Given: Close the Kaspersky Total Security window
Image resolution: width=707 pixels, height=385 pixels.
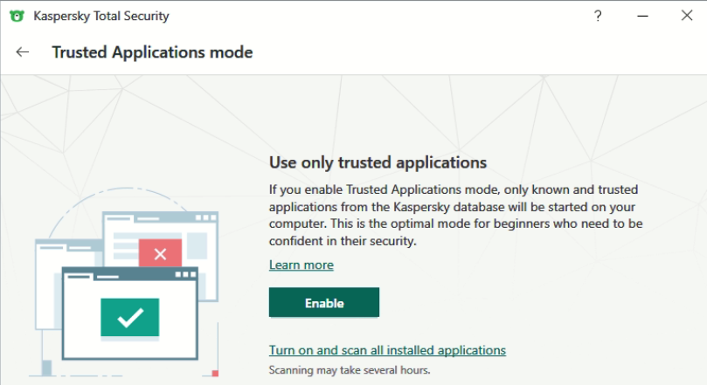Looking at the screenshot, I should pyautogui.click(x=686, y=16).
